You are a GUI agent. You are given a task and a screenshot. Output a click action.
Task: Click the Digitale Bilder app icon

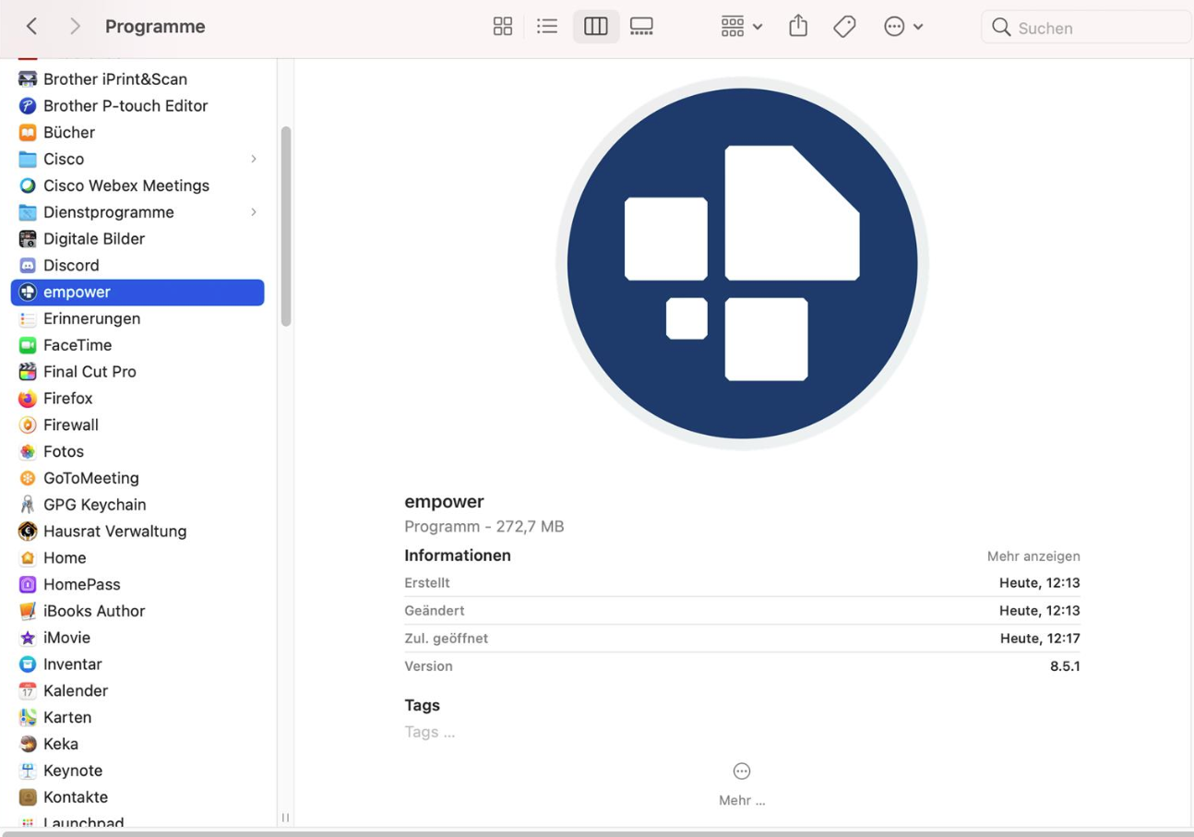coord(28,239)
